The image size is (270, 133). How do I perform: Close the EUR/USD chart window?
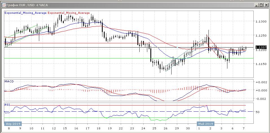(266, 5)
